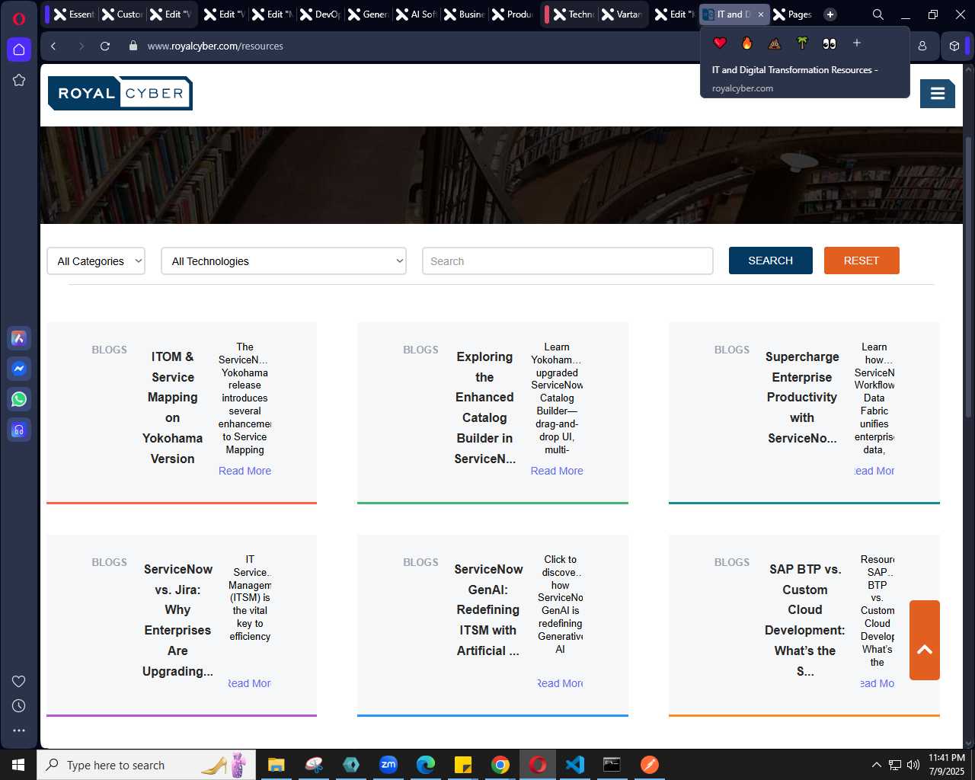Click the page vertical scrollbar
The width and height of the screenshot is (975, 780).
(x=968, y=277)
